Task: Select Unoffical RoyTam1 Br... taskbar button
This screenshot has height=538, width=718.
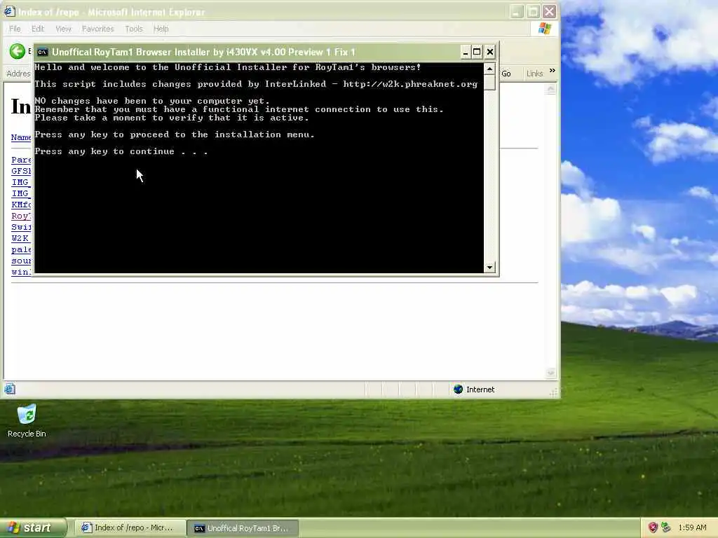Action: point(243,528)
